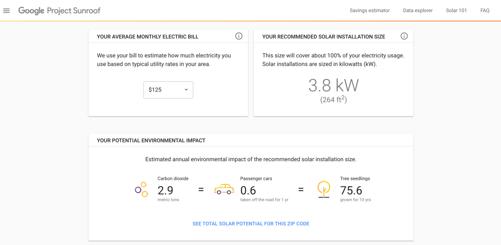Screen dimensions: 501x245
Task: Open the FAQ page
Action: [x=485, y=11]
